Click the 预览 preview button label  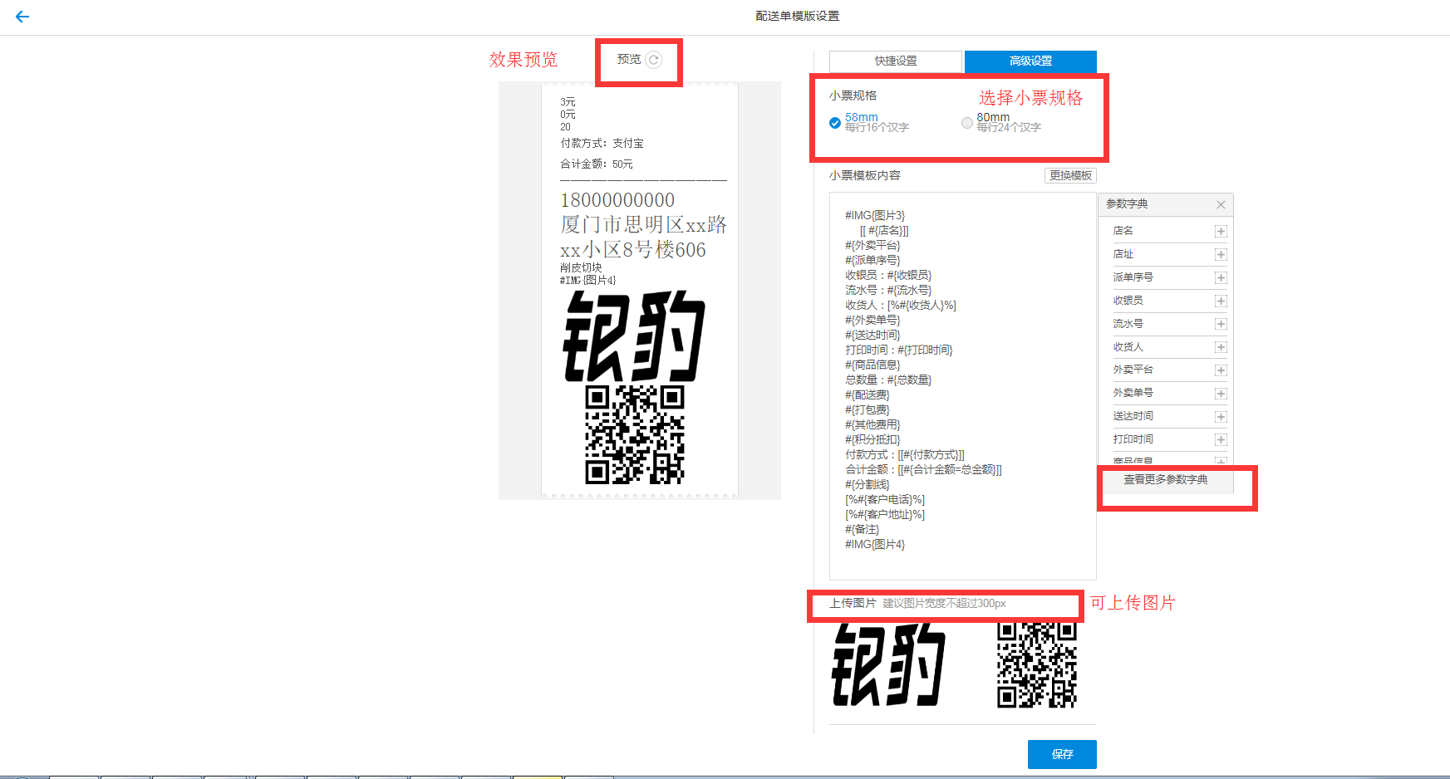629,60
